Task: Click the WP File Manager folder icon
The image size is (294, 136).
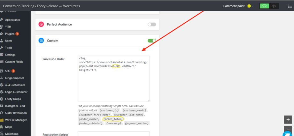Action: click(x=2, y=120)
